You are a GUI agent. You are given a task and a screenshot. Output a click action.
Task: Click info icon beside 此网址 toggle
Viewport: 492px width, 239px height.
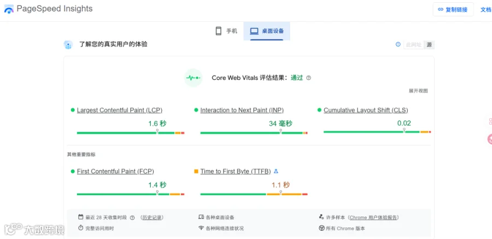[x=398, y=44]
